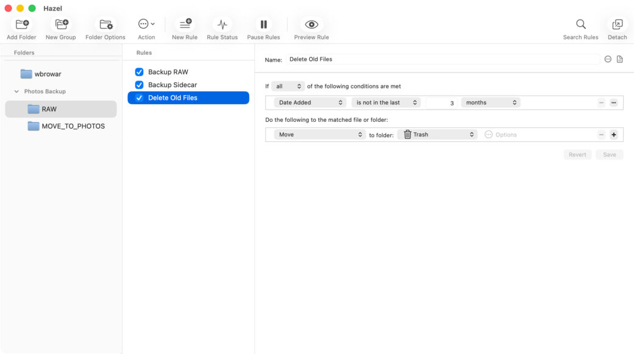Click the Revert button
The height and width of the screenshot is (354, 634).
577,155
